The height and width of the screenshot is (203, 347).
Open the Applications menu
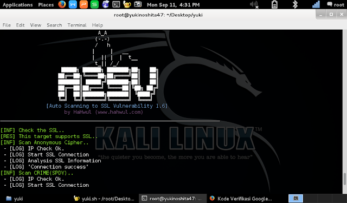pos(17,5)
